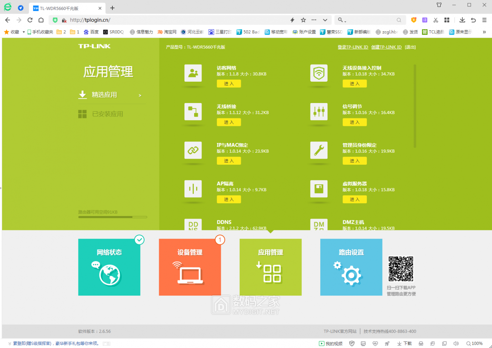Viewport: 492px width, 348px height.
Task: Expand 精选应用 using its arrow
Action: 140,95
